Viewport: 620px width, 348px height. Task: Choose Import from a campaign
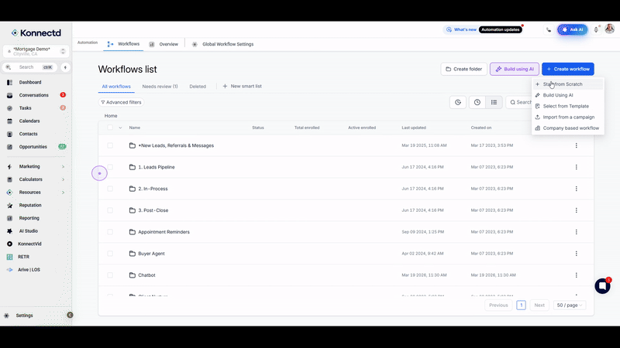568,118
